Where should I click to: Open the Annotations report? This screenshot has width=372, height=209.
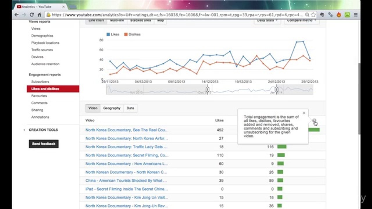click(40, 117)
